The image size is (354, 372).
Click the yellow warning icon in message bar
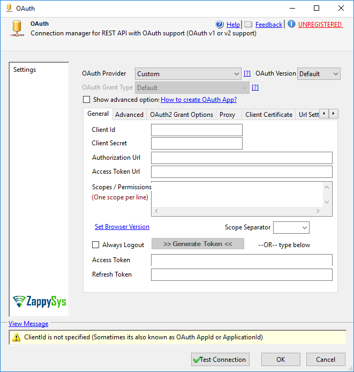point(16,337)
